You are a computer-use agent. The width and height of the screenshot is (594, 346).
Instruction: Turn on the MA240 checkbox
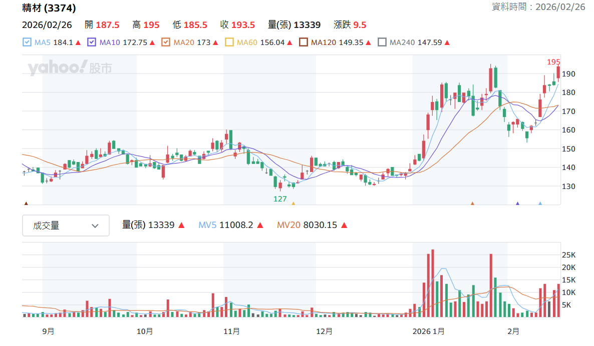382,42
